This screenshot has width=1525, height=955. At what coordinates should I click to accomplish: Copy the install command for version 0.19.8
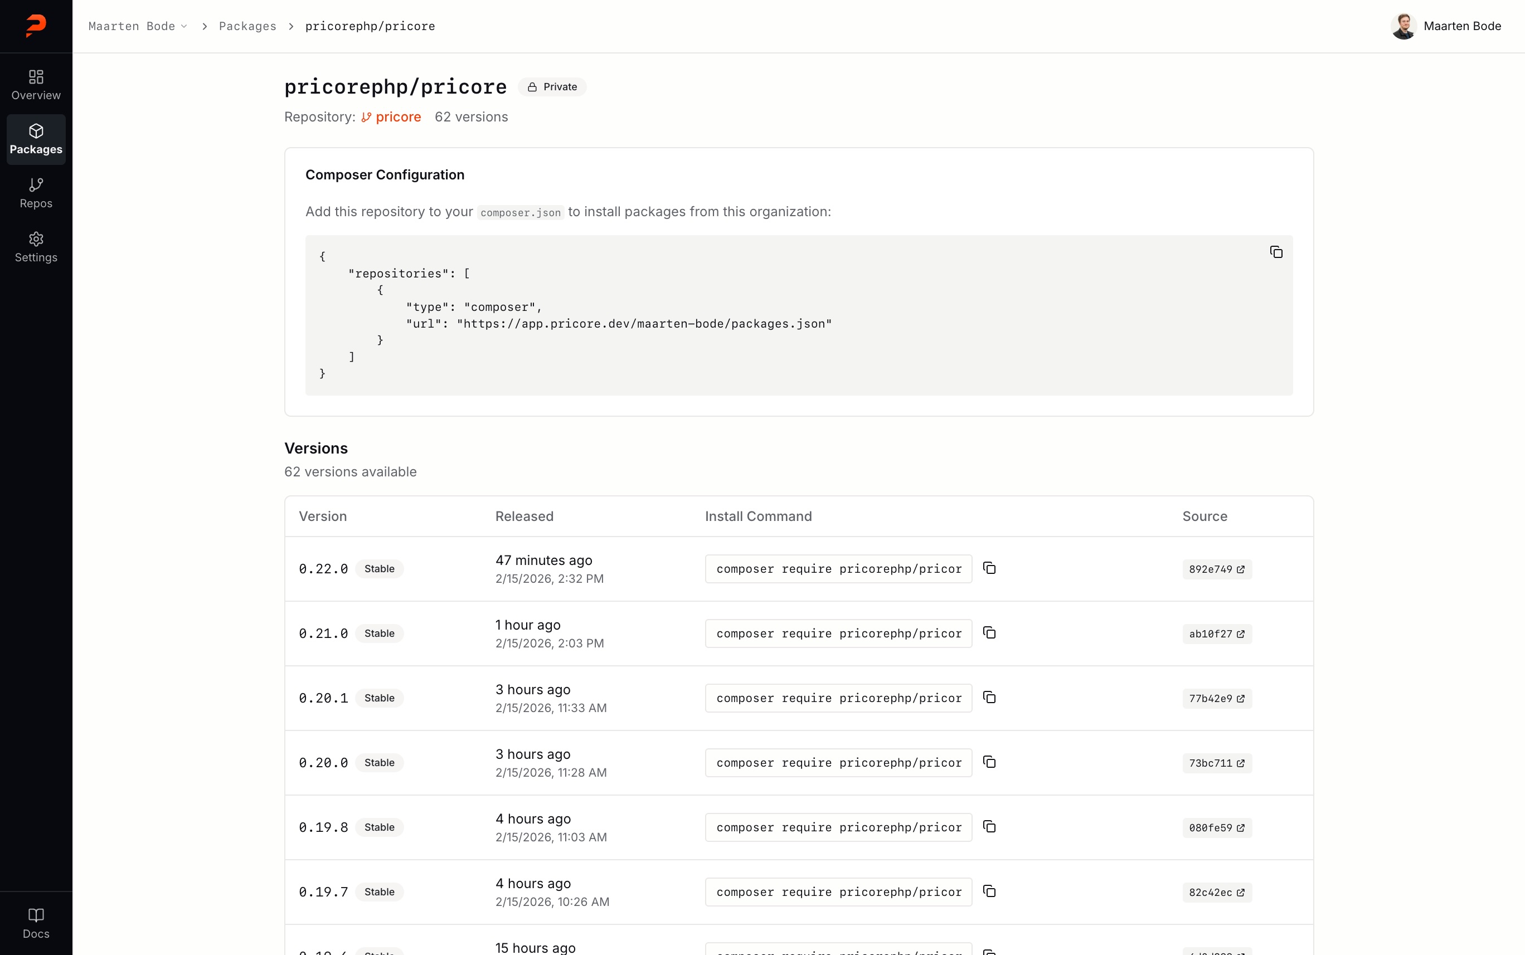[x=989, y=826]
